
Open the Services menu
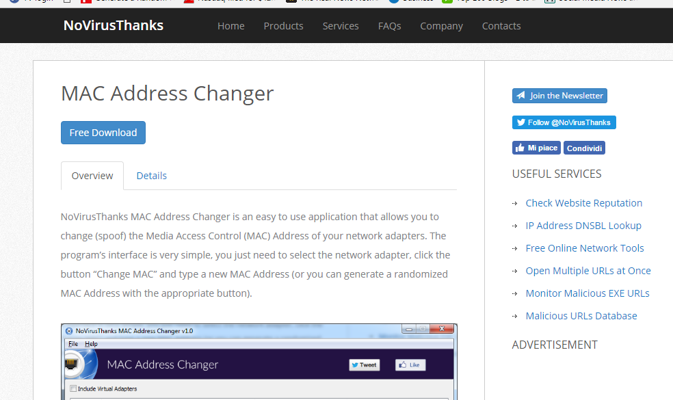341,26
